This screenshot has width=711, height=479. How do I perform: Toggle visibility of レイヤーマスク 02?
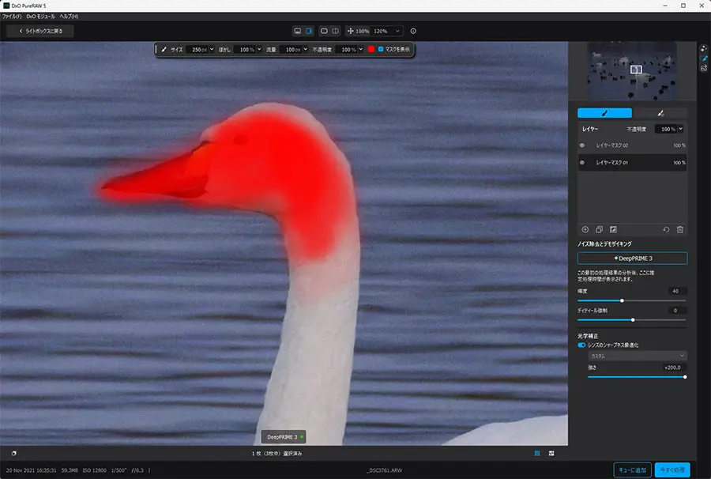[x=582, y=145]
